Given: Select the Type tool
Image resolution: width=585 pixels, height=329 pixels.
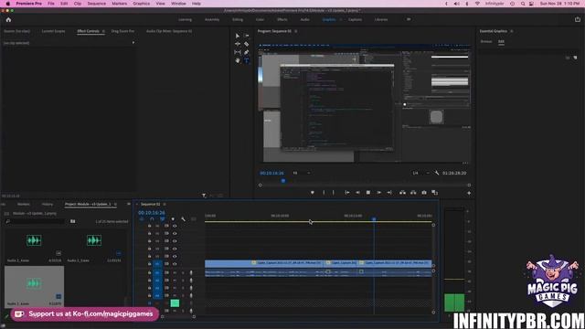Looking at the screenshot, I should [247, 60].
